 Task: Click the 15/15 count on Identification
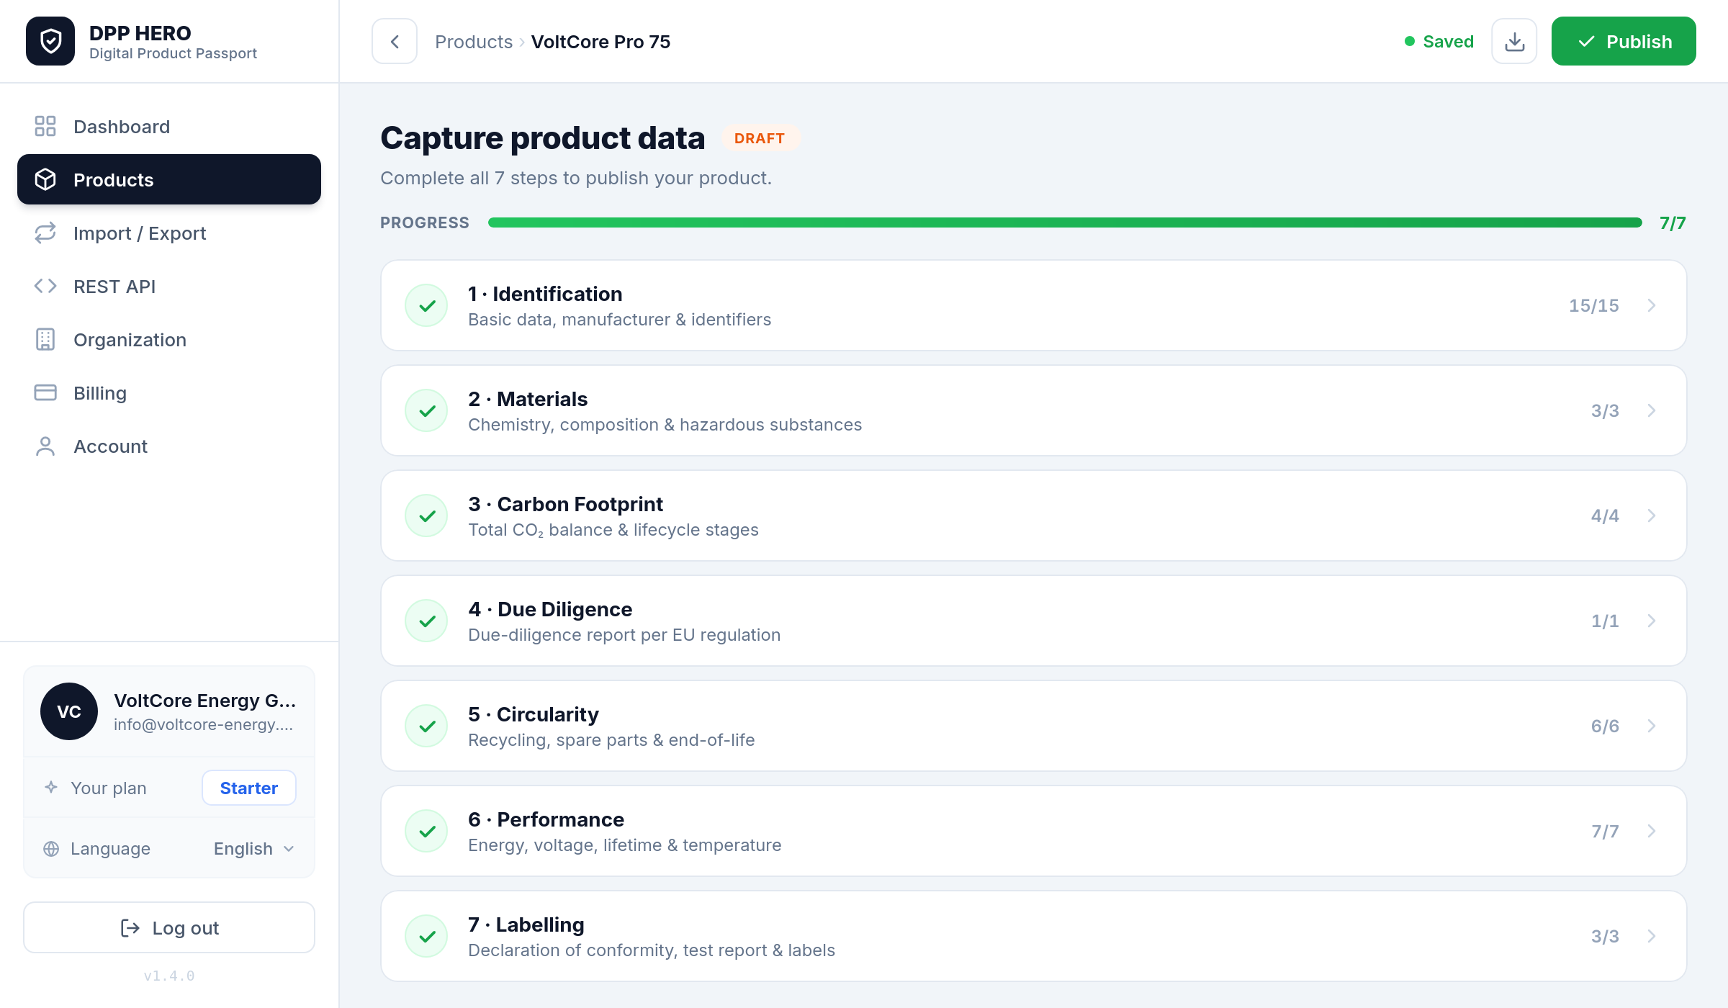click(1594, 305)
